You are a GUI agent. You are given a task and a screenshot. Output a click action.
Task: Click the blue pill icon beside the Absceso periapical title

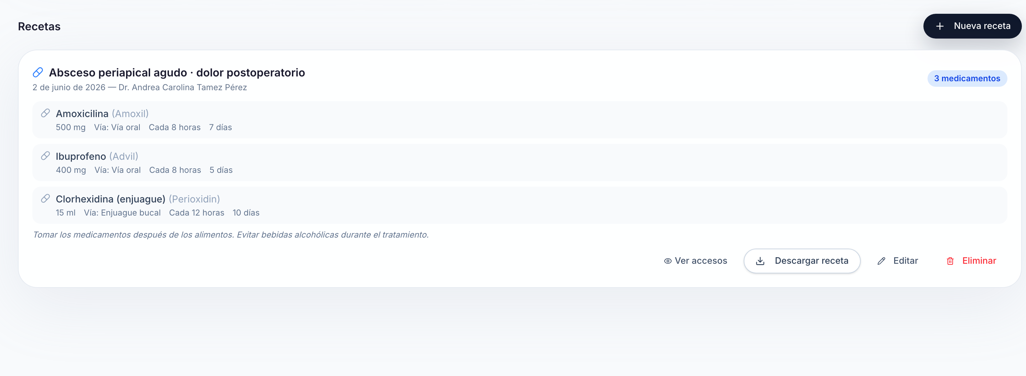pyautogui.click(x=38, y=73)
